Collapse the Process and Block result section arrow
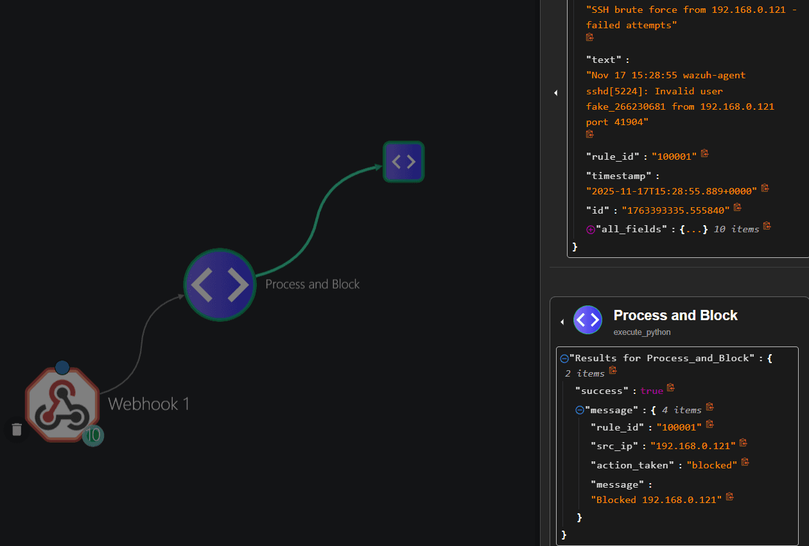 (x=562, y=321)
